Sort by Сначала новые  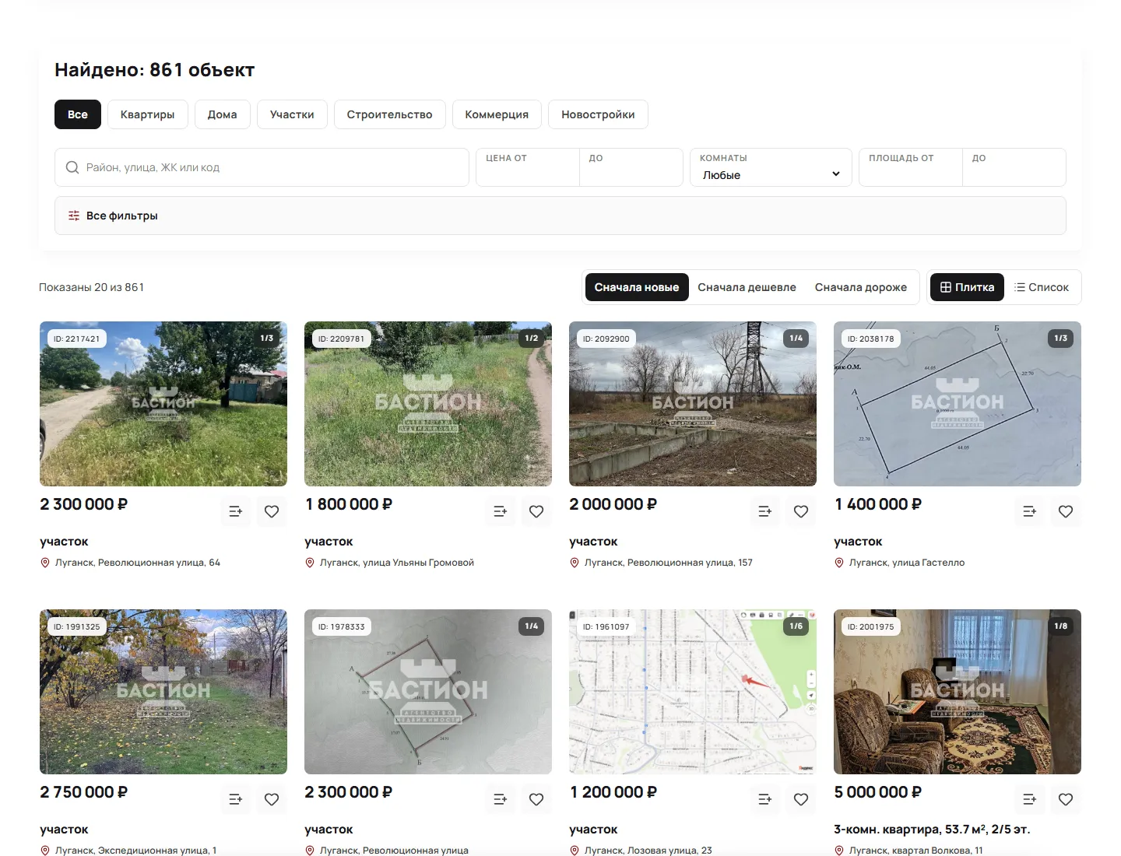(x=637, y=287)
